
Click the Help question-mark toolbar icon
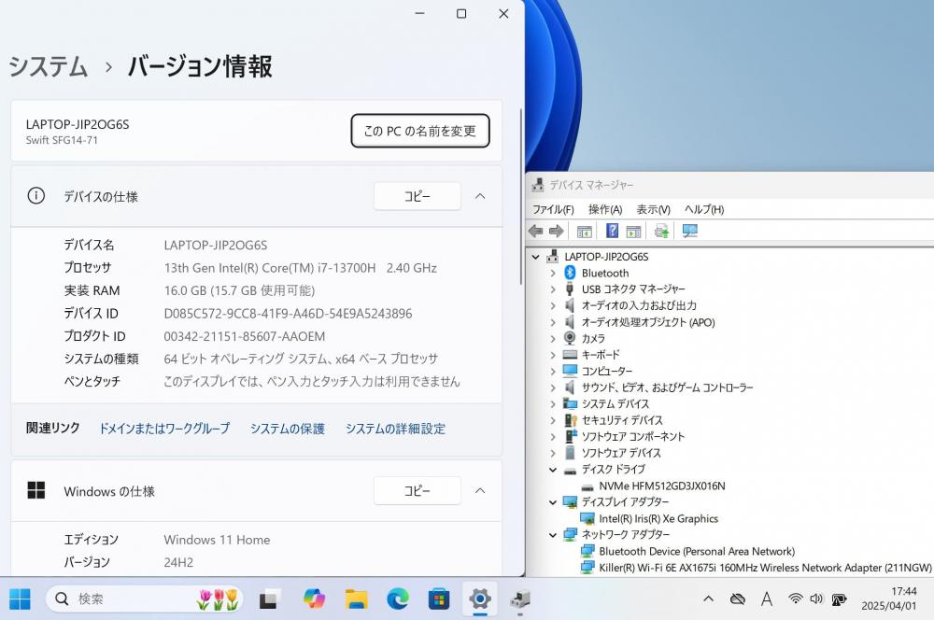point(612,231)
